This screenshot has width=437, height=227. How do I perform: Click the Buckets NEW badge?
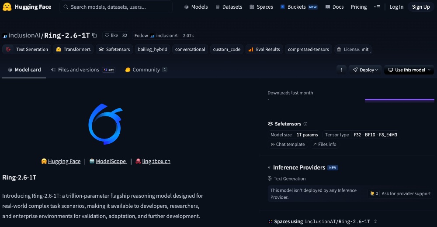pos(313,7)
